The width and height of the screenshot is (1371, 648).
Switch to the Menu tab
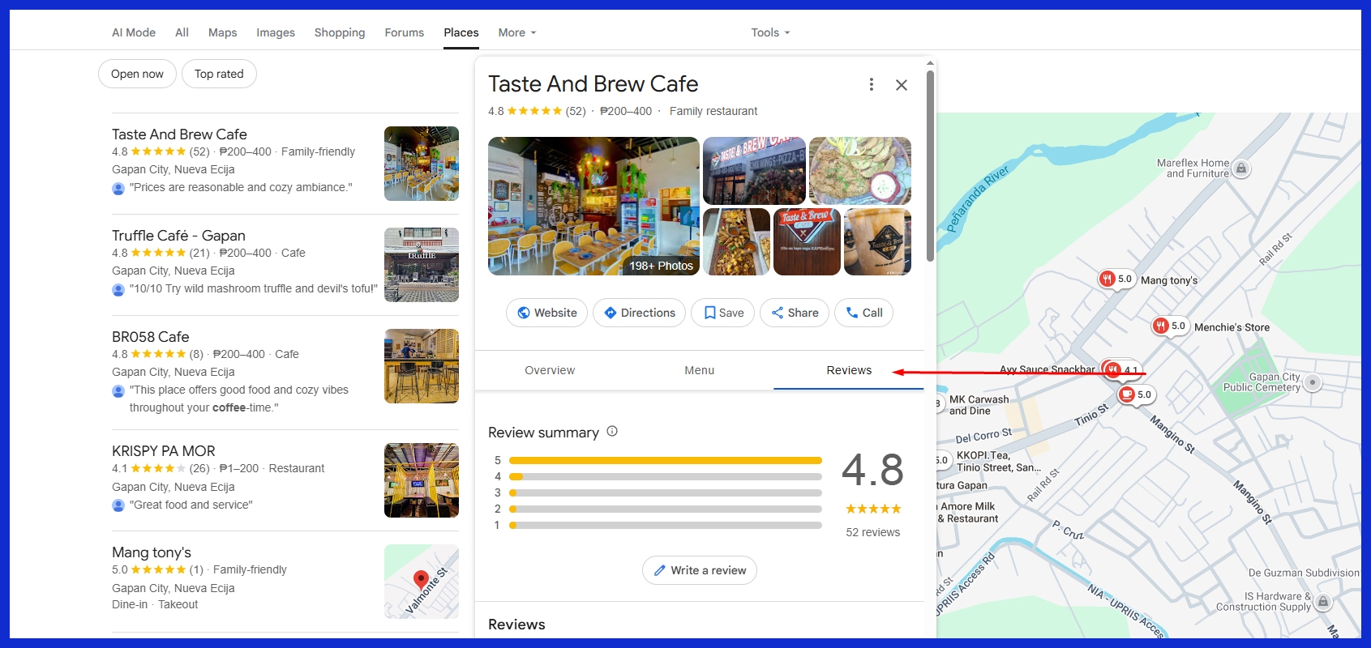click(x=699, y=370)
